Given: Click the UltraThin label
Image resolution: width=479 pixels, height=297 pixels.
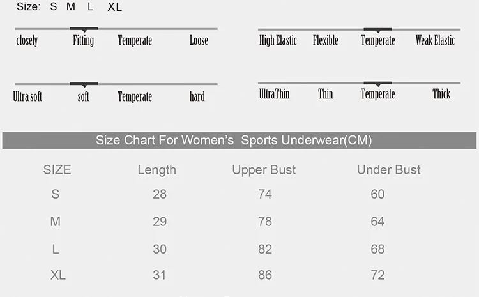Looking at the screenshot, I should tap(275, 95).
